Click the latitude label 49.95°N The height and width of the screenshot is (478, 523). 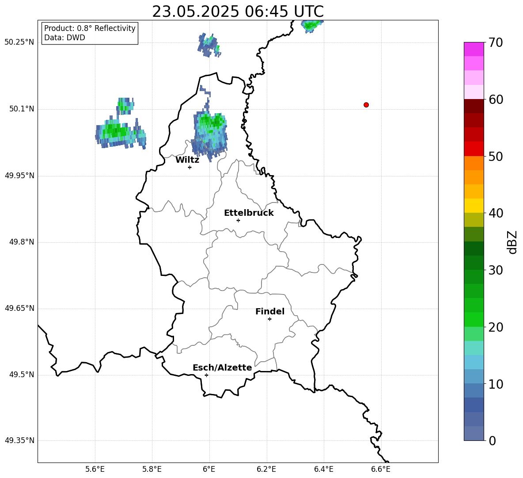[19, 176]
